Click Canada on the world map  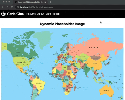(18, 52)
